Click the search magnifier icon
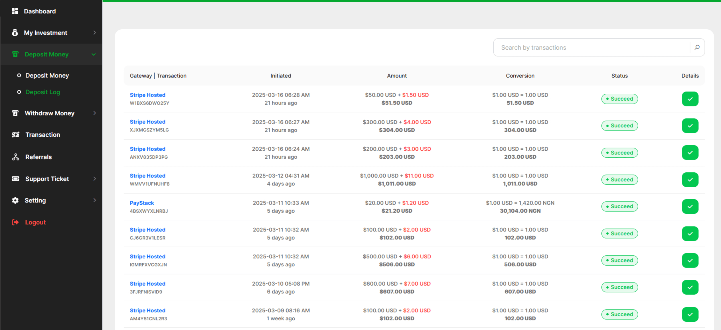Image resolution: width=721 pixels, height=330 pixels. (x=697, y=47)
